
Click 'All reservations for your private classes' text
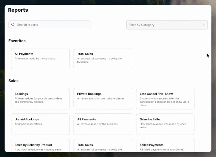pos(101,98)
